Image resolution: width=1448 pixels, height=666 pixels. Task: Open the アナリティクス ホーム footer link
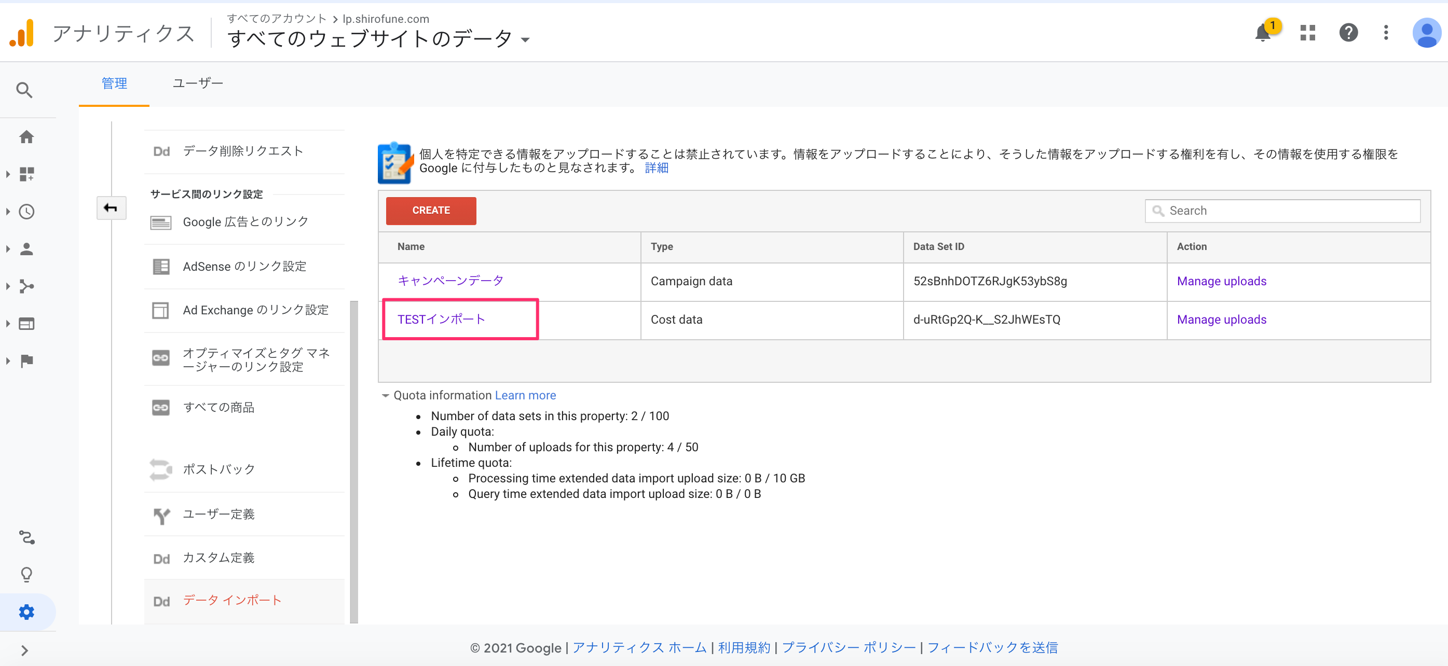pyautogui.click(x=639, y=647)
